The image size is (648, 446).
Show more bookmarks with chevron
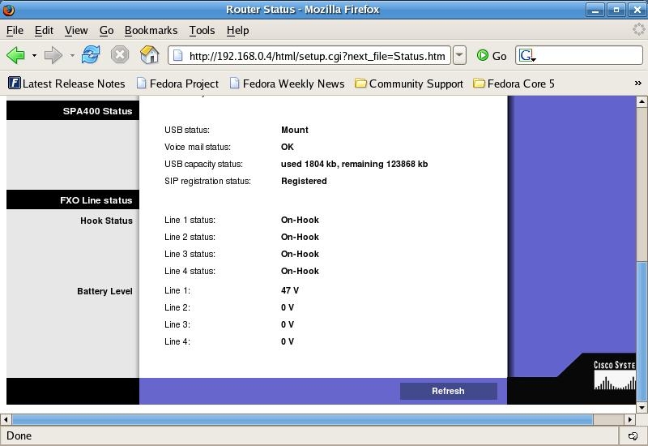[637, 84]
